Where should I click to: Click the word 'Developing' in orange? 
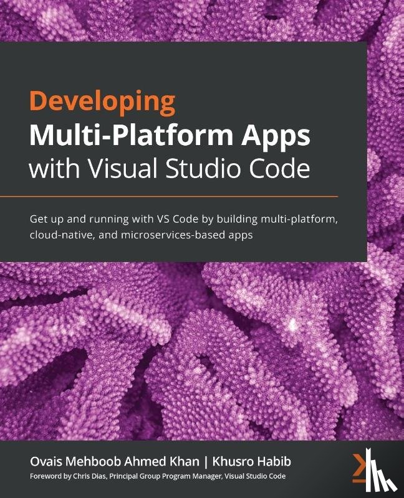tap(102, 103)
